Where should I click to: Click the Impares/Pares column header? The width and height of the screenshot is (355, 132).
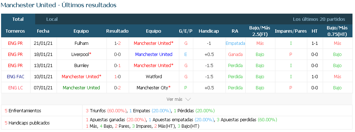point(291,31)
